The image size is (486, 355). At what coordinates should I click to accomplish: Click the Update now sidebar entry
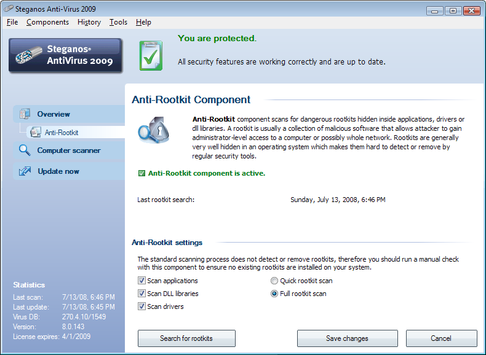[69, 171]
